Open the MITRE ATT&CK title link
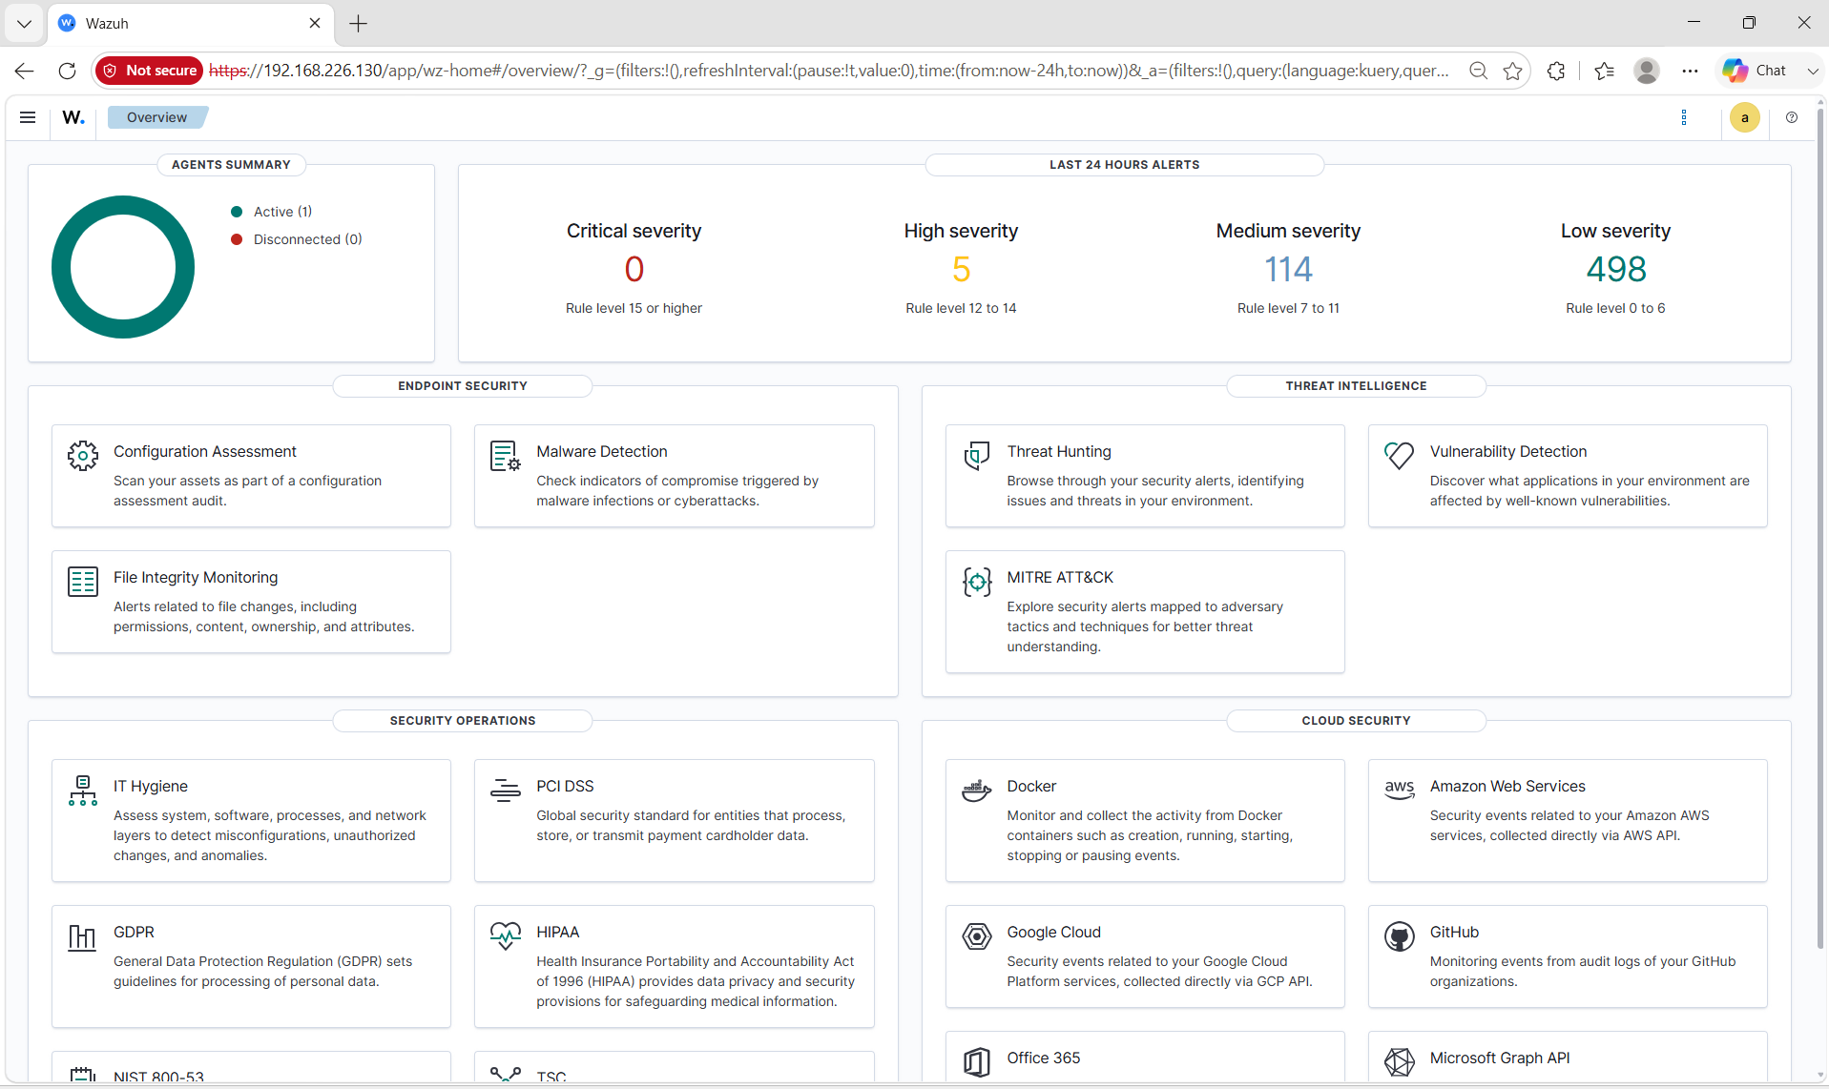Viewport: 1829px width, 1089px height. click(x=1060, y=578)
